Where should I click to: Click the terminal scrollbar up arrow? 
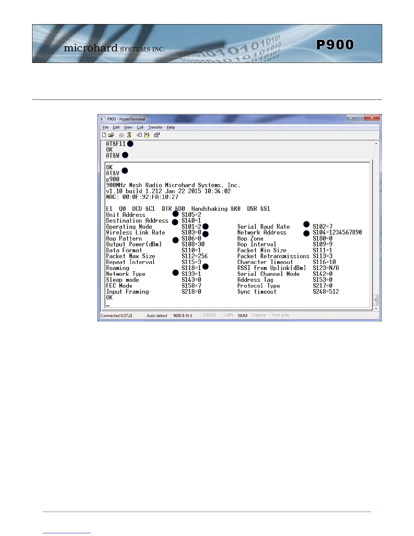click(376, 144)
